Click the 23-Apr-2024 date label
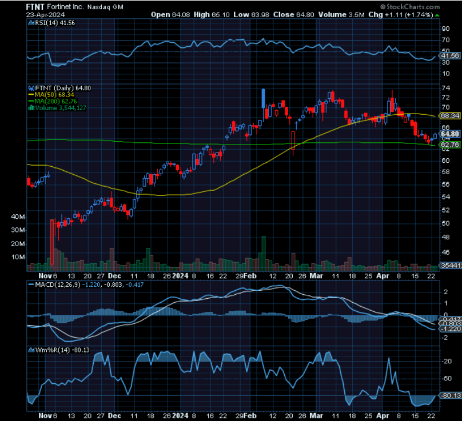This screenshot has height=421, width=462. click(x=45, y=15)
